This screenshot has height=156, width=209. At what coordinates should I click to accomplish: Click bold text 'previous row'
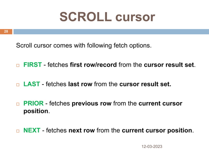pyautogui.click(x=92, y=103)
